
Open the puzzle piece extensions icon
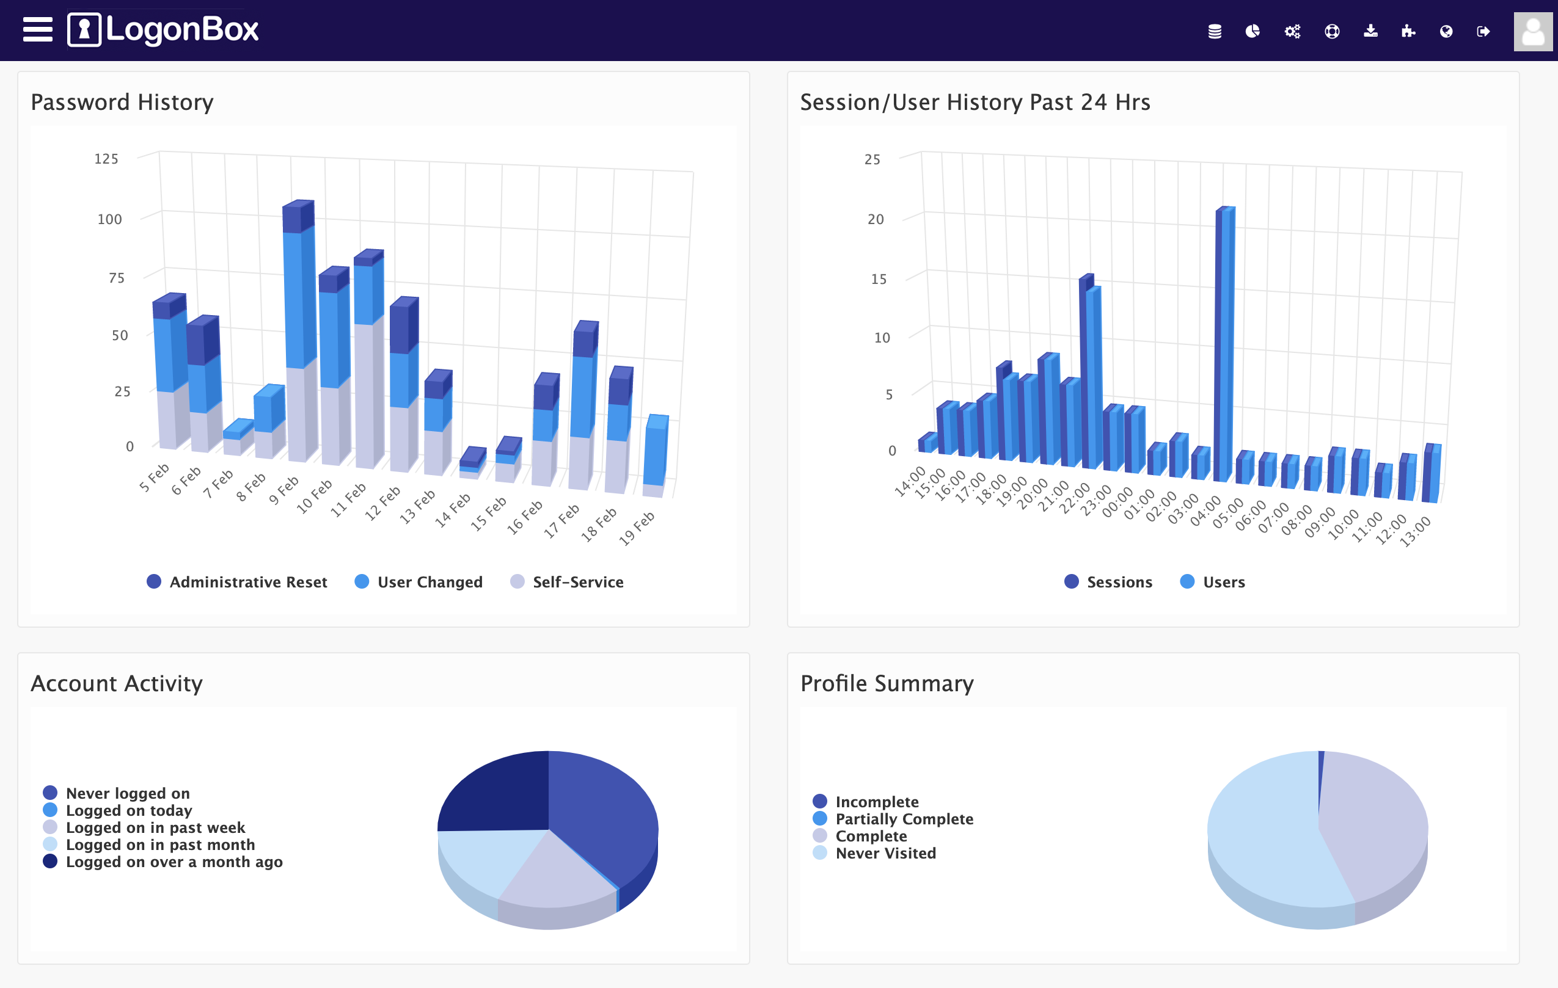pyautogui.click(x=1408, y=31)
